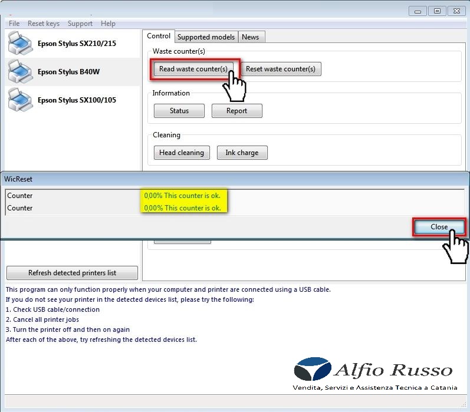Click the Report button
The image size is (470, 412).
click(x=237, y=111)
